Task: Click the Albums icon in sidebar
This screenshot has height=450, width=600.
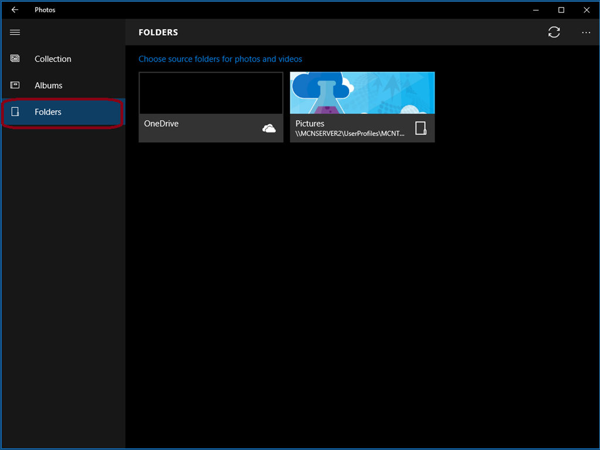Action: click(x=15, y=85)
